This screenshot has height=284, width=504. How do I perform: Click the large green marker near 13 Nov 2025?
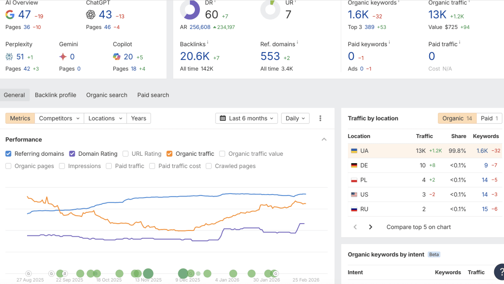point(148,273)
